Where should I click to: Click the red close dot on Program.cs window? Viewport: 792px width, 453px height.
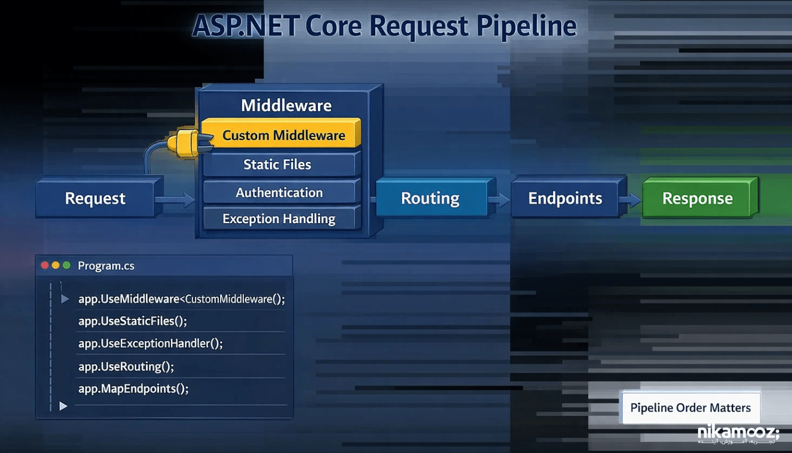[x=44, y=265]
